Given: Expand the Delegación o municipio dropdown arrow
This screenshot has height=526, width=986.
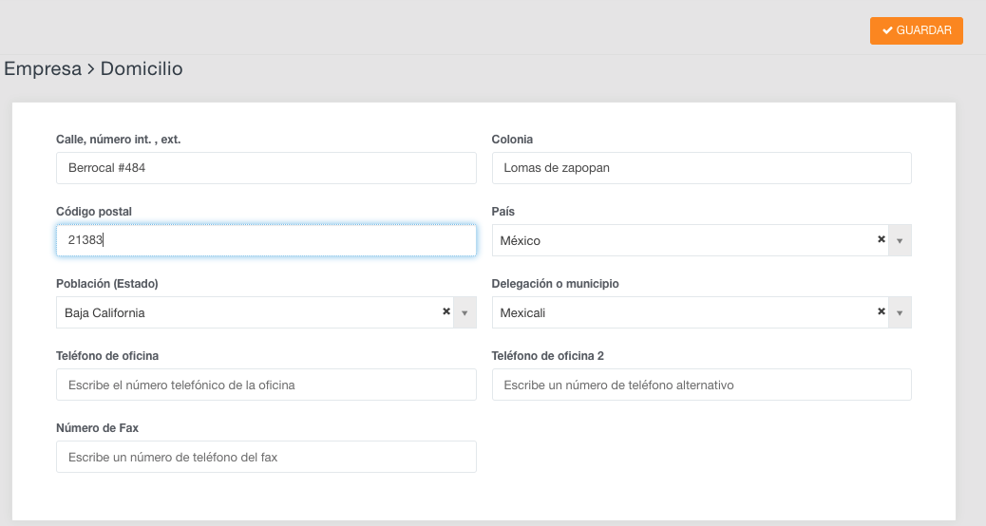Looking at the screenshot, I should (900, 312).
